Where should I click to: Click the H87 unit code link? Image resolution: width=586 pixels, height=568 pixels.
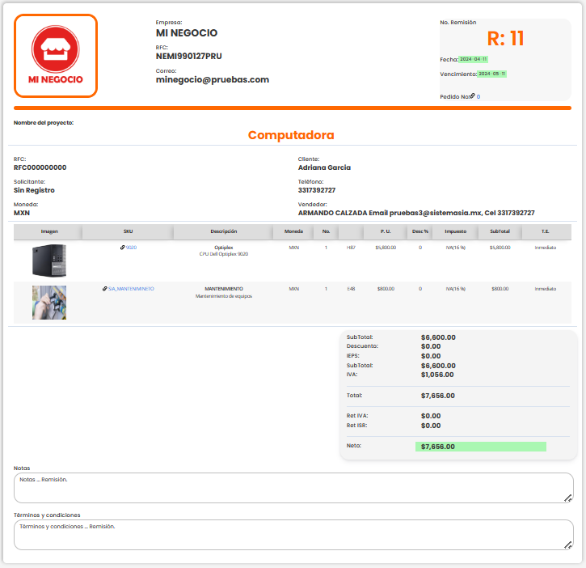[x=351, y=248]
